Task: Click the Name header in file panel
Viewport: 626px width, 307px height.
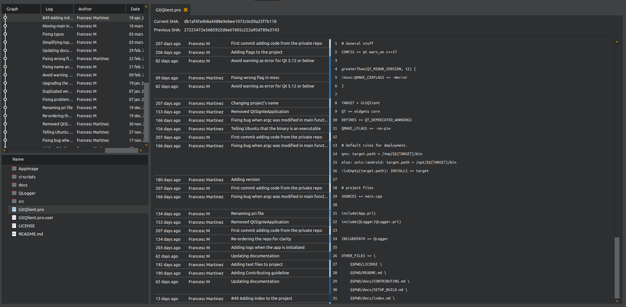Action: click(18, 159)
